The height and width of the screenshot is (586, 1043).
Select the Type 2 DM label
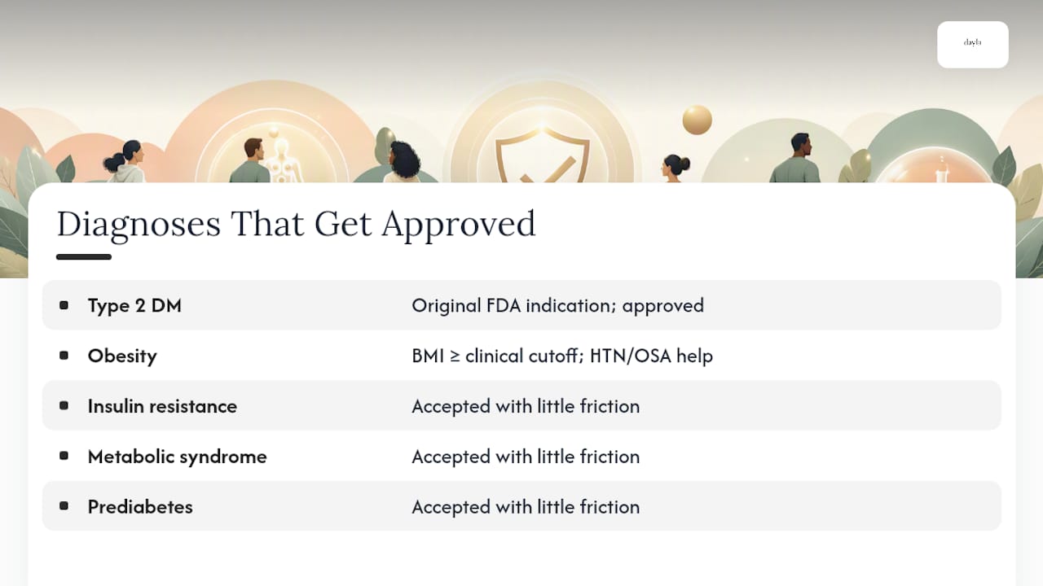coord(134,306)
